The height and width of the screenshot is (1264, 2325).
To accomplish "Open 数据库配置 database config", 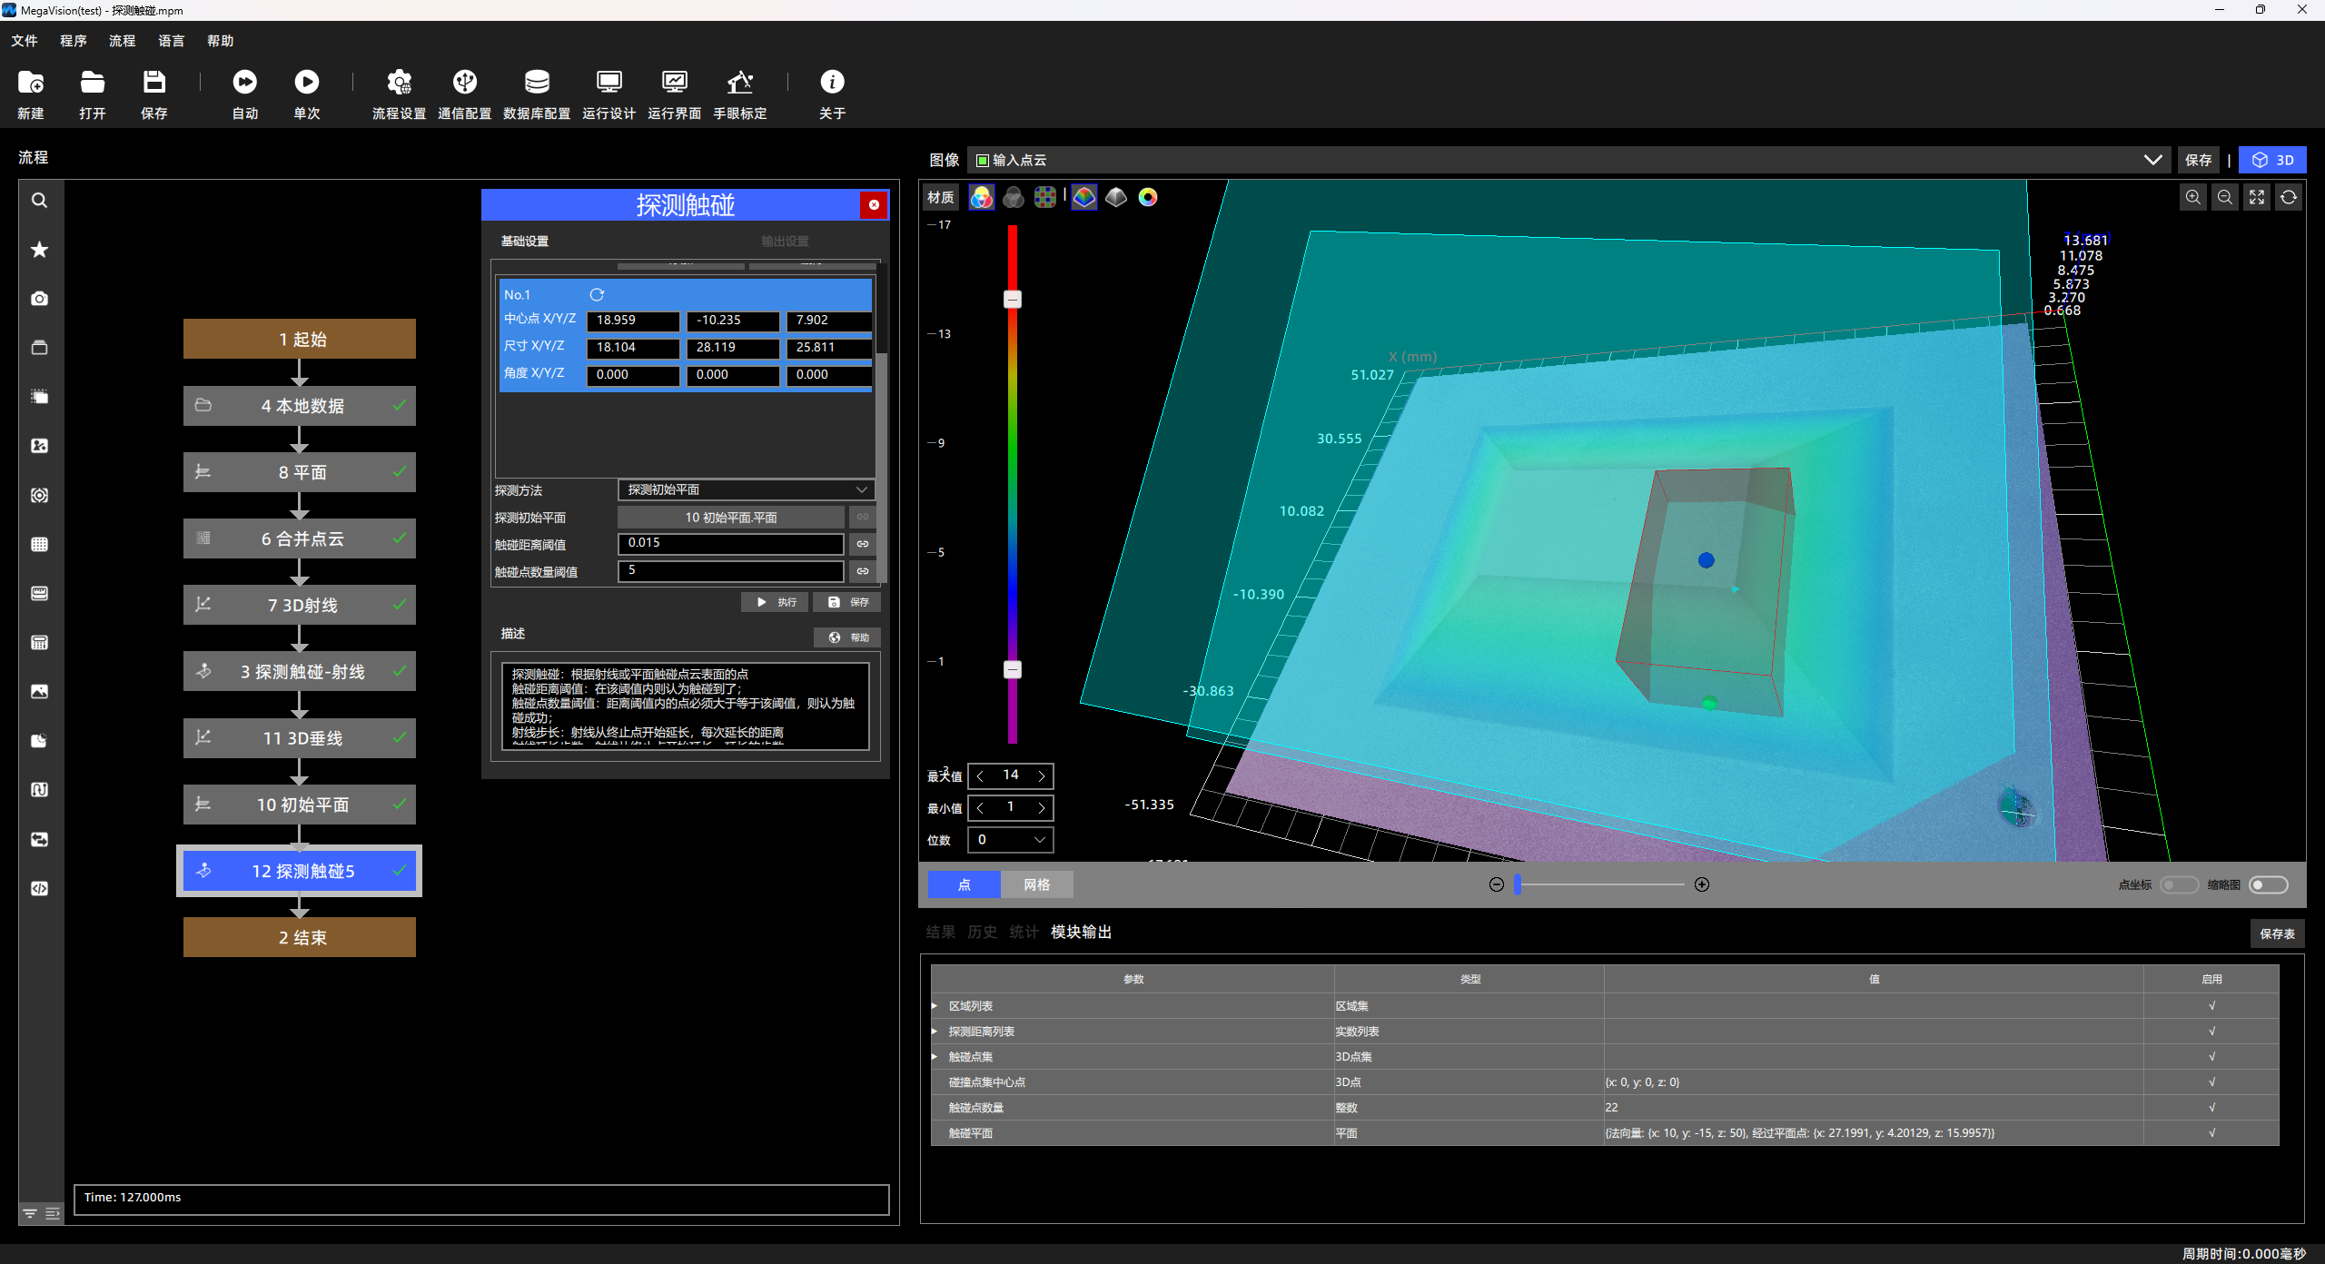I will tap(537, 83).
